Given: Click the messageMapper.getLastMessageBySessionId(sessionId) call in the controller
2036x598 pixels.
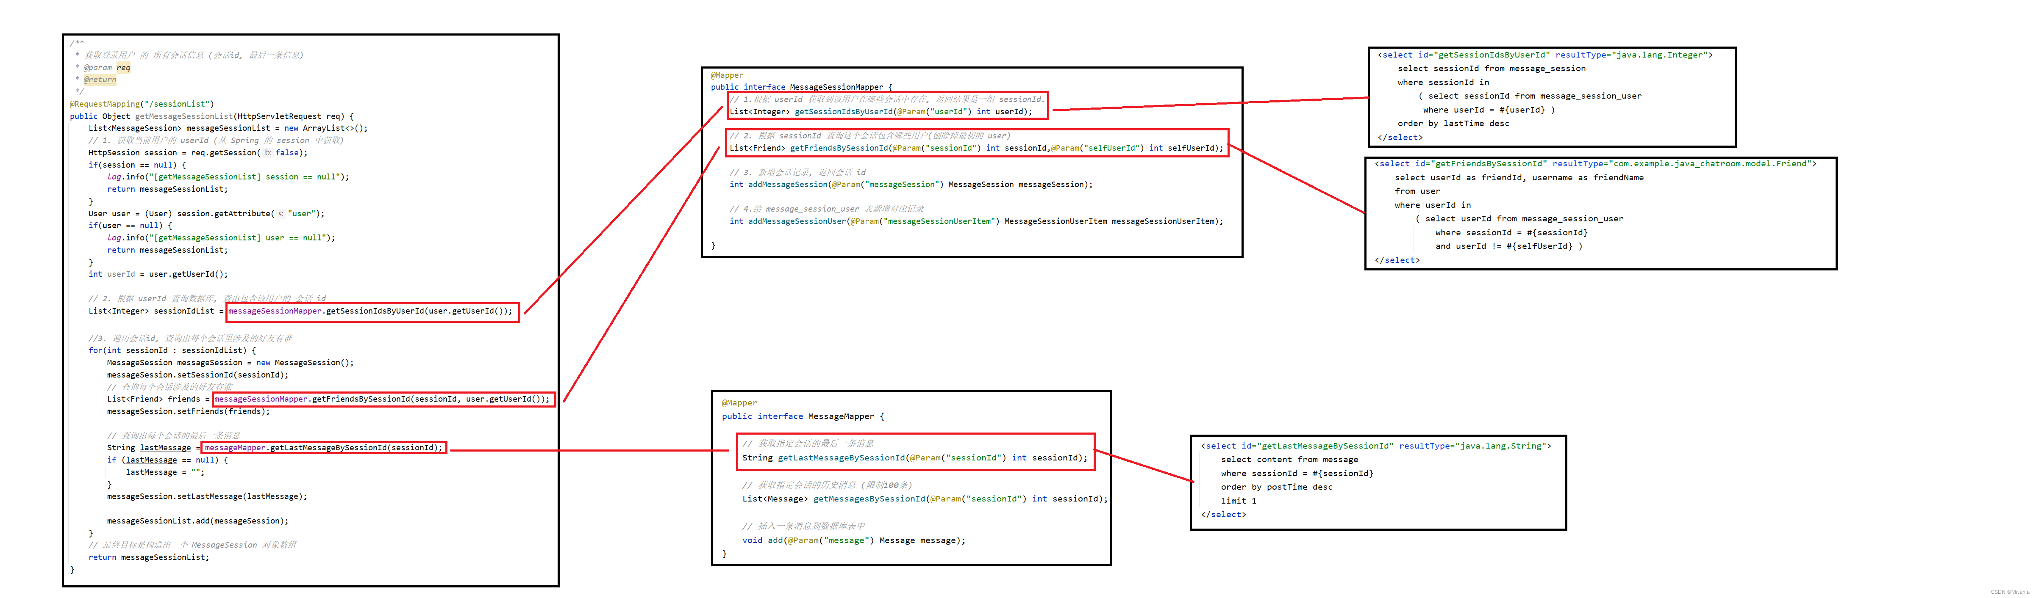Looking at the screenshot, I should coord(323,448).
